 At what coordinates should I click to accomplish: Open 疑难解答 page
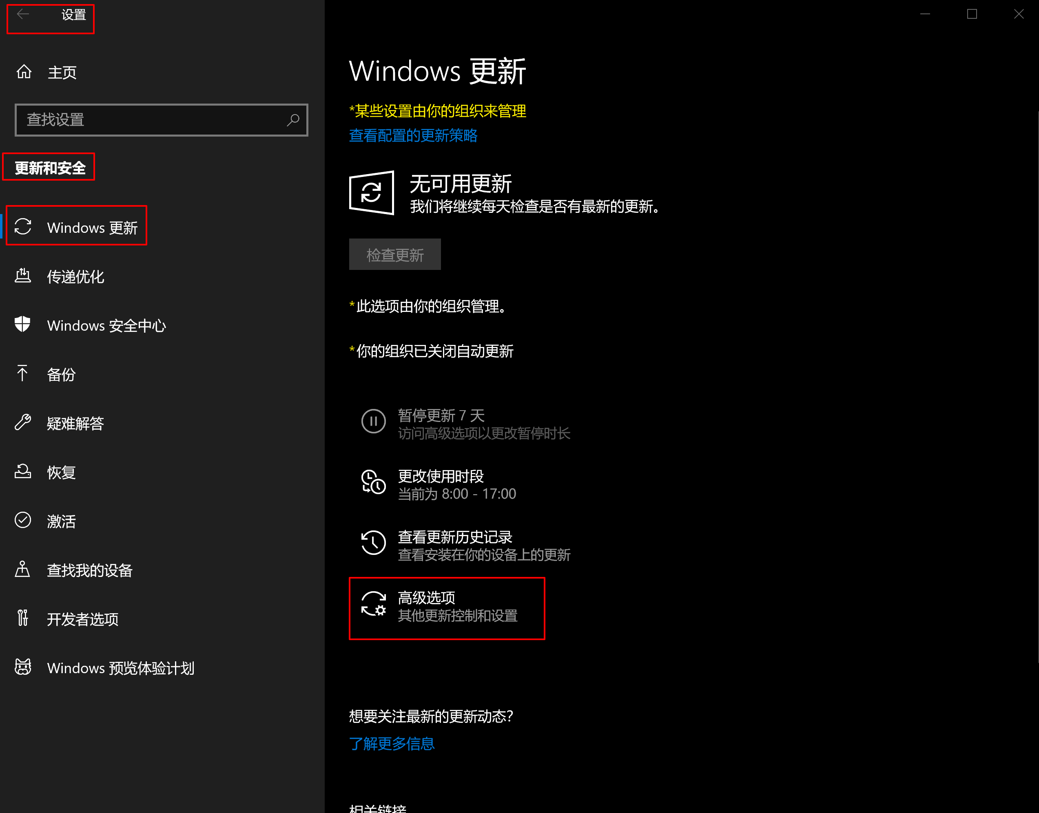(162, 423)
